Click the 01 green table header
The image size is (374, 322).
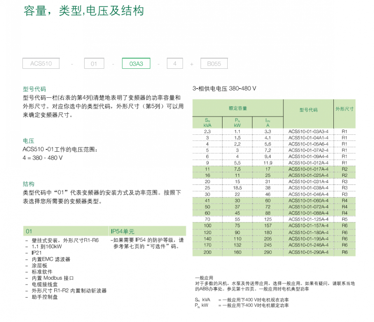pyautogui.click(x=66, y=231)
